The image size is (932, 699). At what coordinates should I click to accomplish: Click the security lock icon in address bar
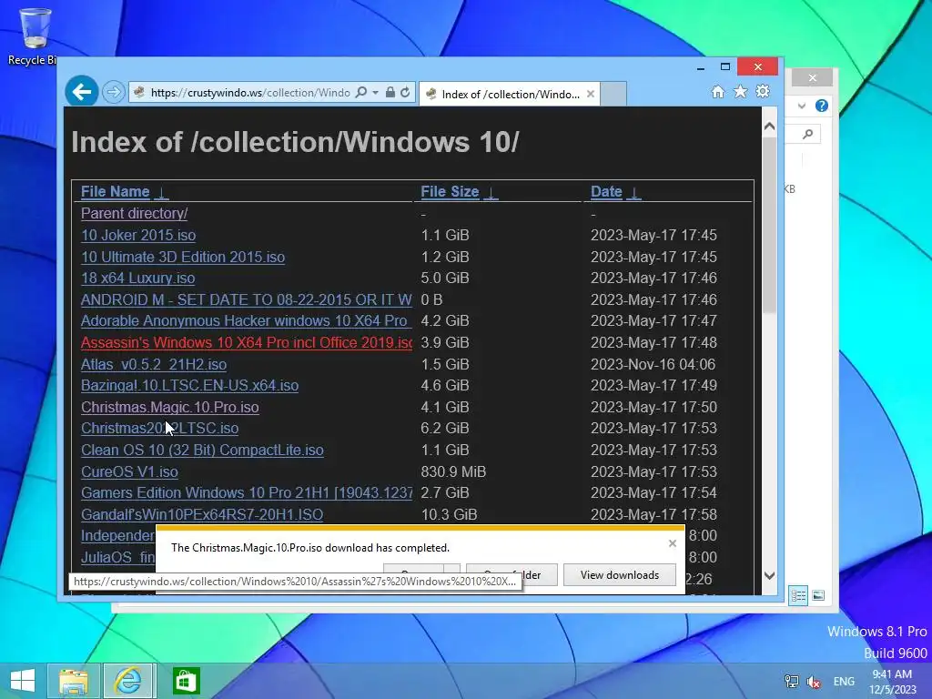coord(390,93)
